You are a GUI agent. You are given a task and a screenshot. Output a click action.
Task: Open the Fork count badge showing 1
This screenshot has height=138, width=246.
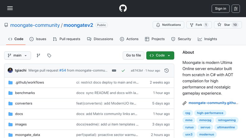coord(206,25)
